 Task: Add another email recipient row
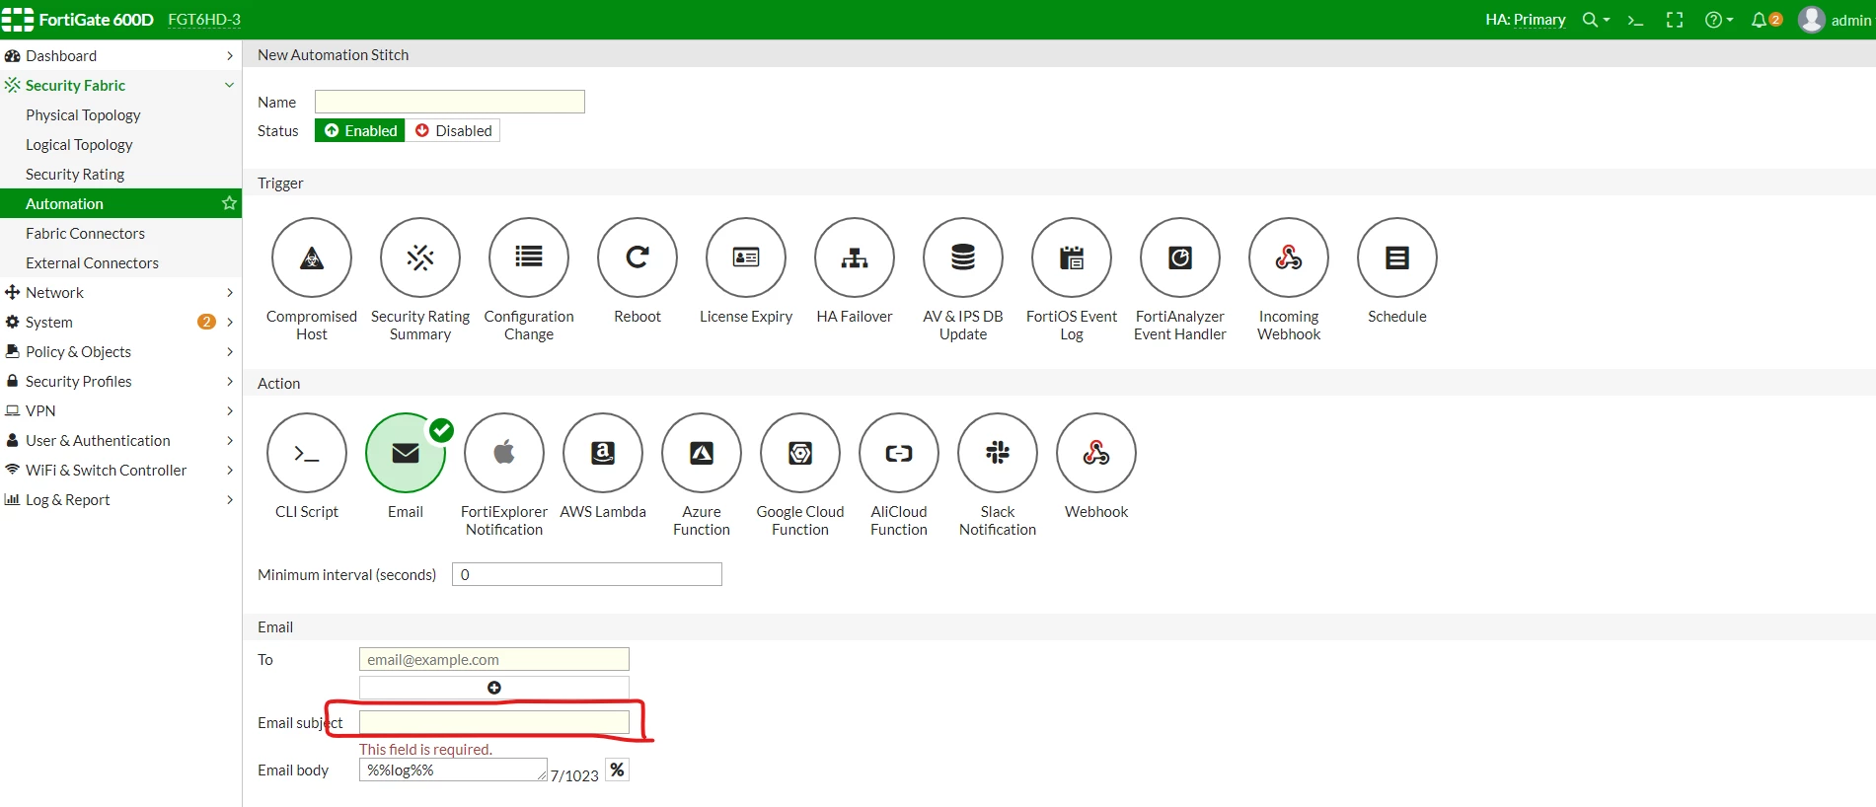(x=494, y=688)
